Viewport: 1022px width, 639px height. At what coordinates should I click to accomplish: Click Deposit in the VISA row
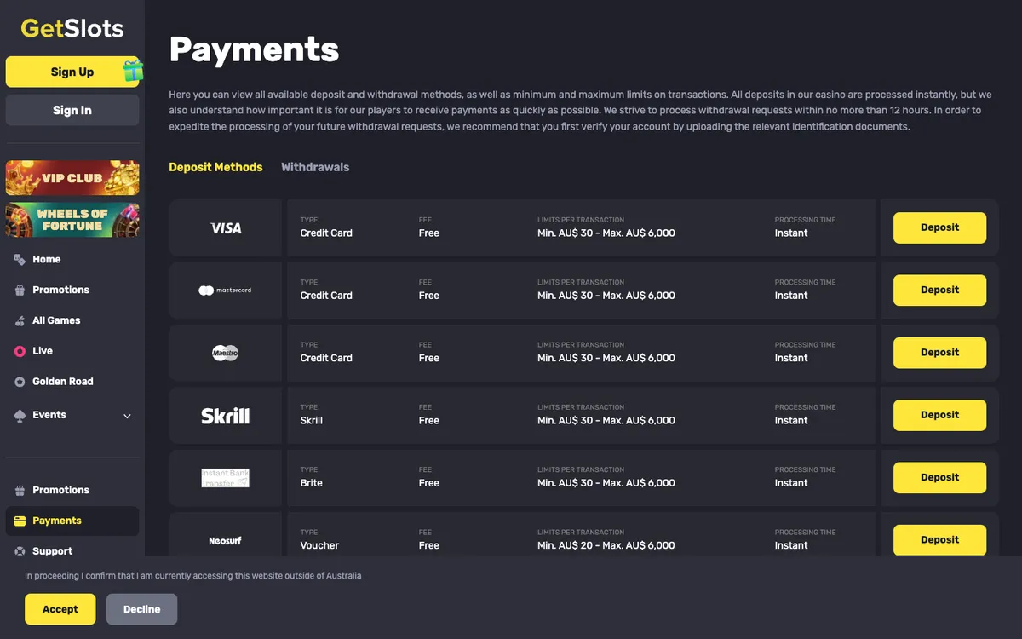click(939, 227)
